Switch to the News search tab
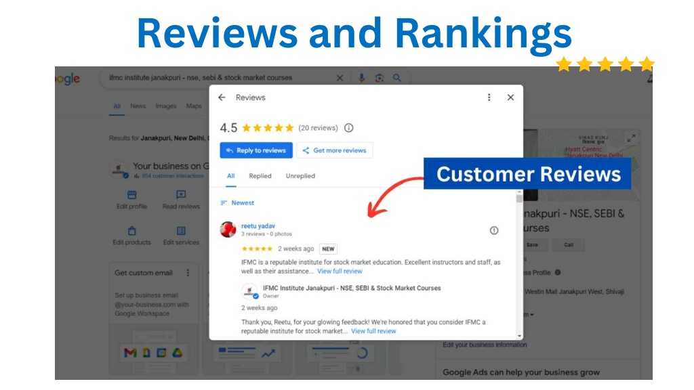 point(138,106)
